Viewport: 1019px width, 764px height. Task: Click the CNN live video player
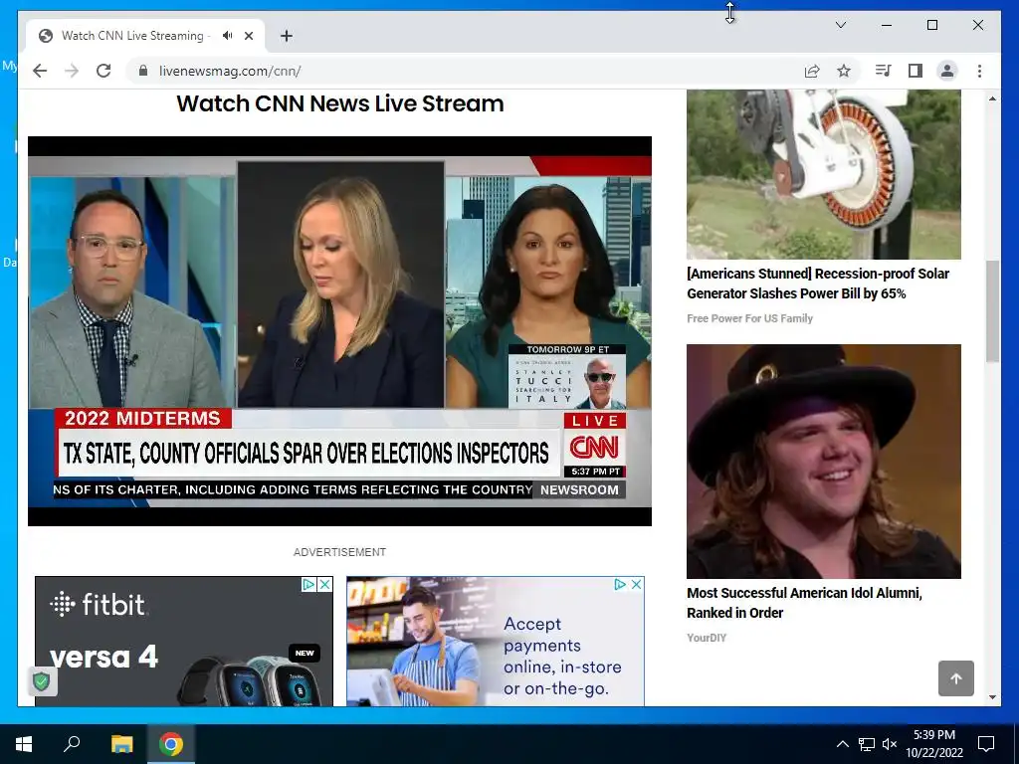coord(340,330)
